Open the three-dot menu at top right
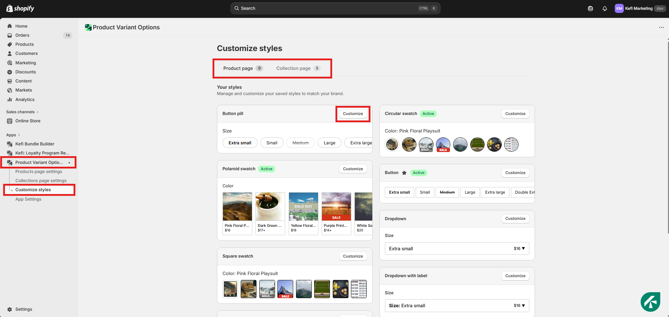This screenshot has width=669, height=317. pos(661,27)
